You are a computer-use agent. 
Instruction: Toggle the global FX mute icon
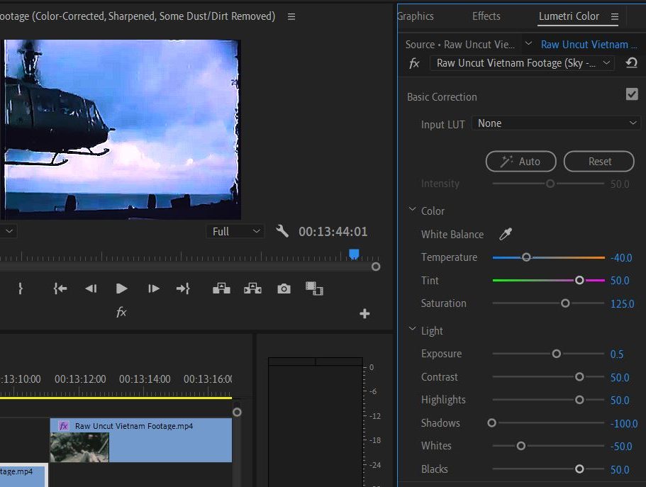click(x=121, y=313)
